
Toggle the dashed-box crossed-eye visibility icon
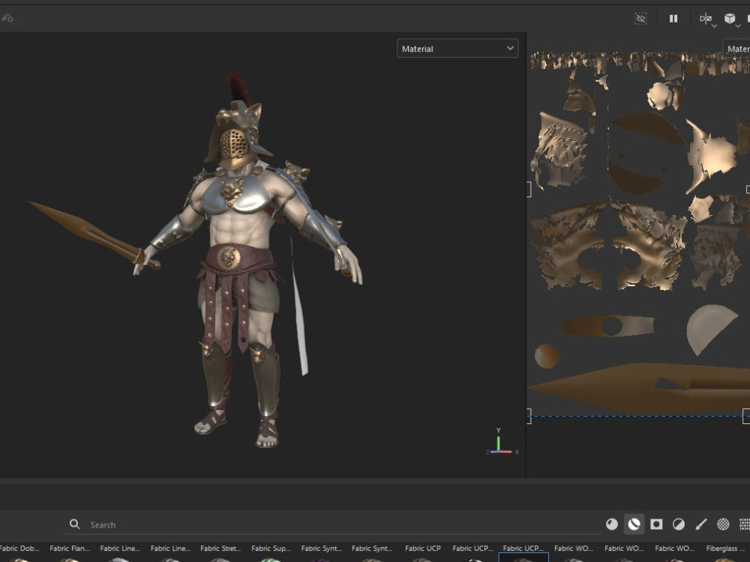click(x=640, y=19)
